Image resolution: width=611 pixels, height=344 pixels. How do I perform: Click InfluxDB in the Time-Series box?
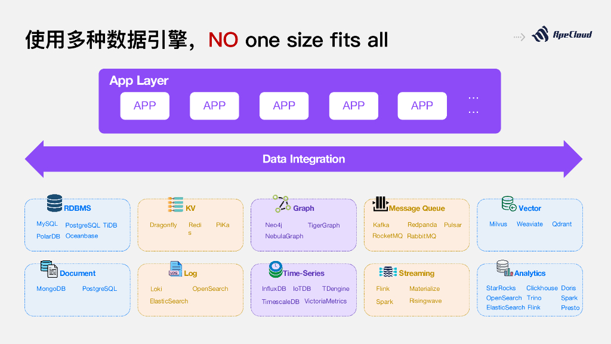273,289
